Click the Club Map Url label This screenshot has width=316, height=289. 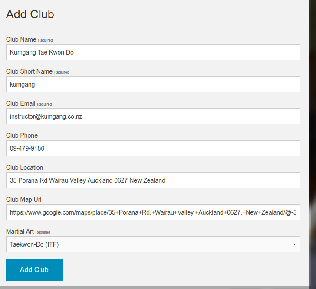(23, 199)
